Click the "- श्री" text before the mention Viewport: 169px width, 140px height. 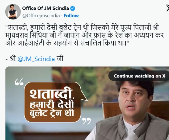[x=11, y=59]
